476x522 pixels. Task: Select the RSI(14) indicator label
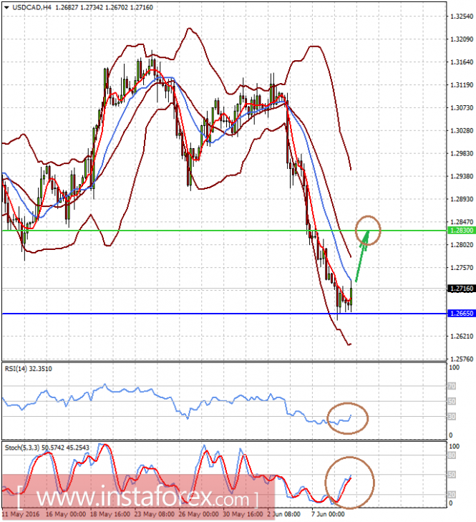29,369
